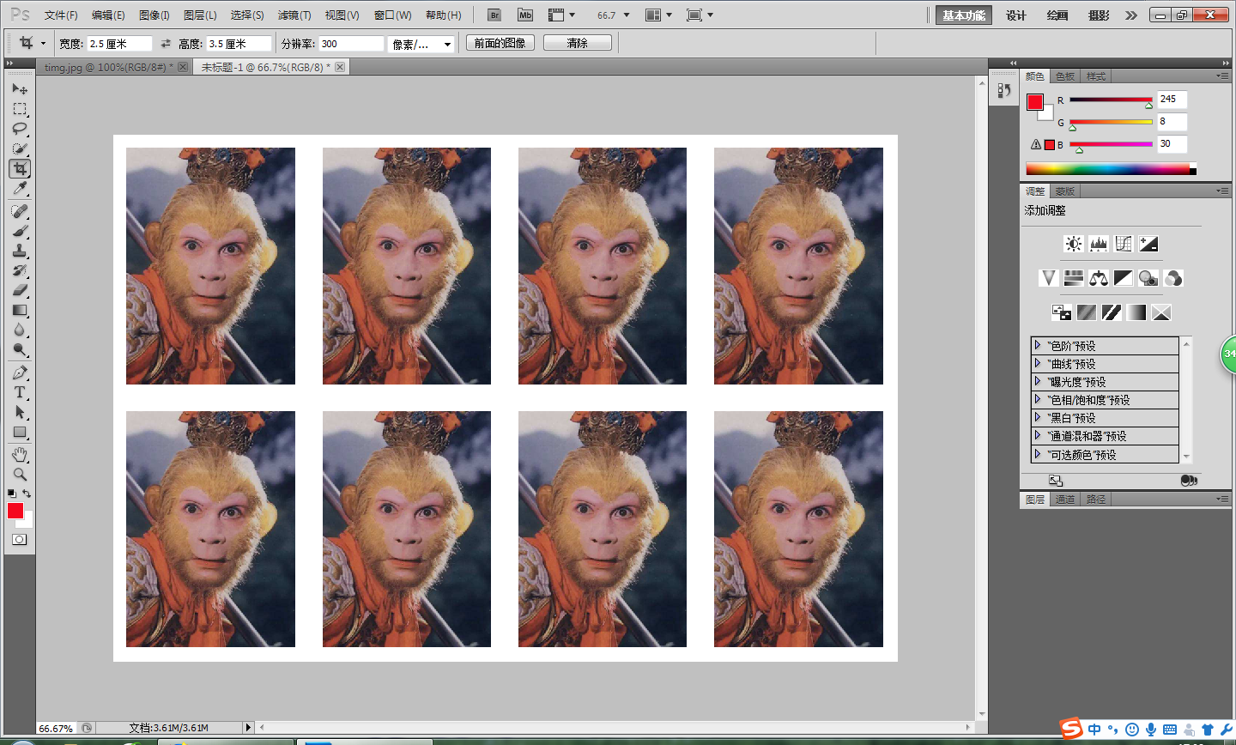Viewport: 1236px width, 745px height.
Task: Switch to the 色板 panel tab
Action: (x=1065, y=76)
